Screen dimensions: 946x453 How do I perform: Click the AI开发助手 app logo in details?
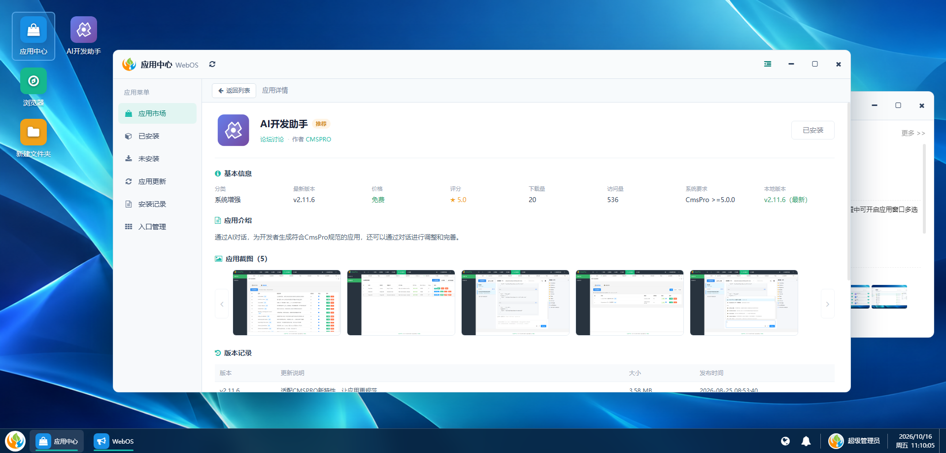point(234,130)
